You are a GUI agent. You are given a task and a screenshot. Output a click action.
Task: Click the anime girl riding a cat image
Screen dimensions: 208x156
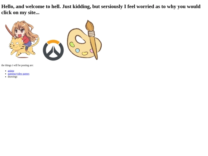(22, 39)
